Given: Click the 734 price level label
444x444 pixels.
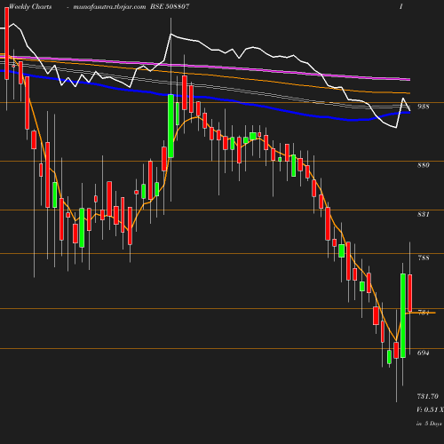Looking at the screenshot, I should pyautogui.click(x=424, y=313).
